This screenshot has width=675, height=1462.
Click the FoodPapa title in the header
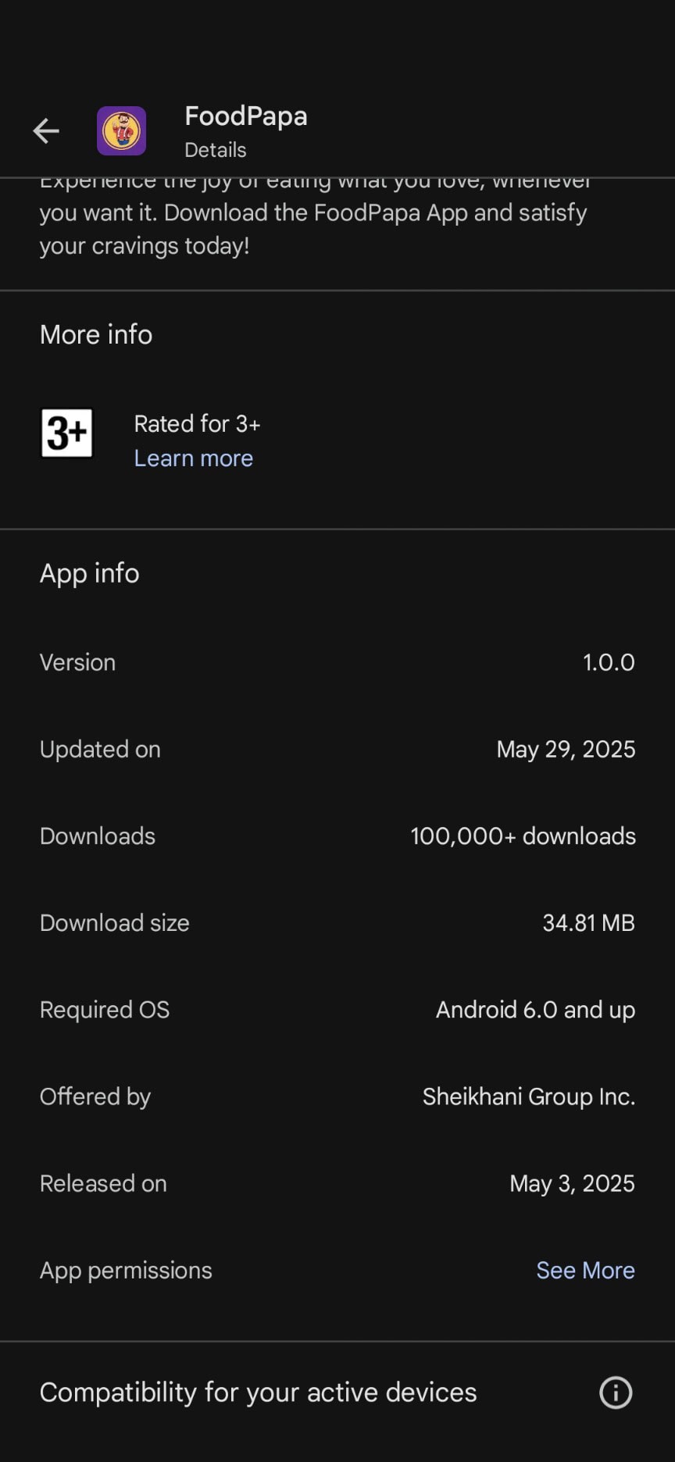246,116
